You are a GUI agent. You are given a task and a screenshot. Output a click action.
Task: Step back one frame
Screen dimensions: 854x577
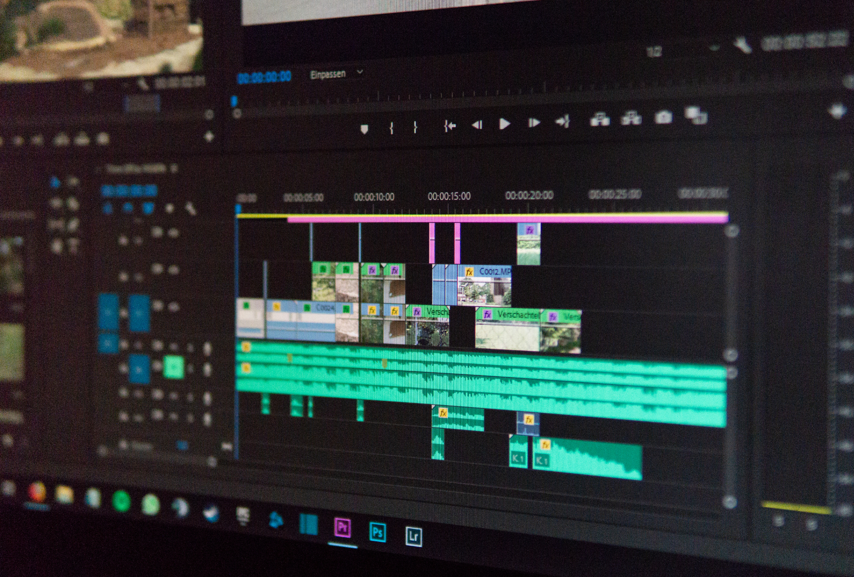(477, 124)
